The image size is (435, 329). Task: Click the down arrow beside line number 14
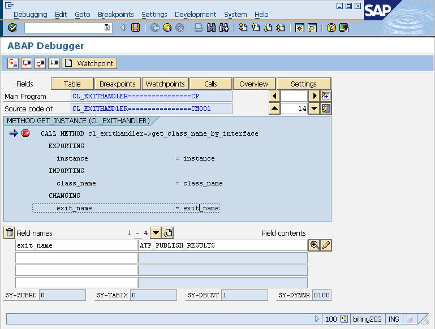coord(315,109)
